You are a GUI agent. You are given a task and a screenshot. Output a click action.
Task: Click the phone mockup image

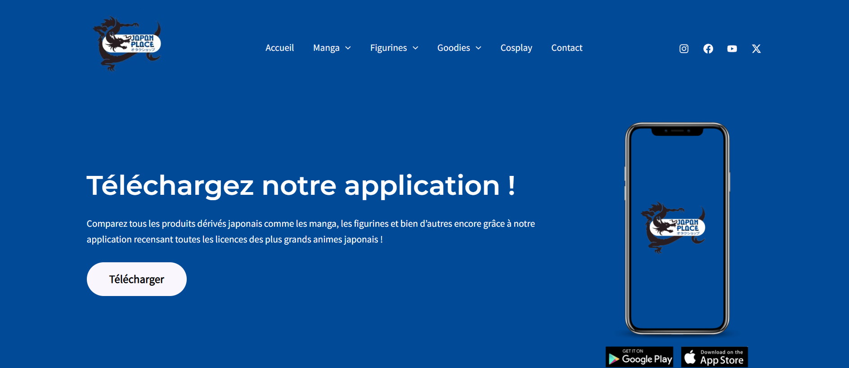(x=677, y=229)
